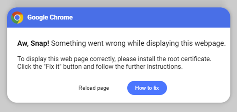Click the word 'Chrome' in the header

[61, 17]
